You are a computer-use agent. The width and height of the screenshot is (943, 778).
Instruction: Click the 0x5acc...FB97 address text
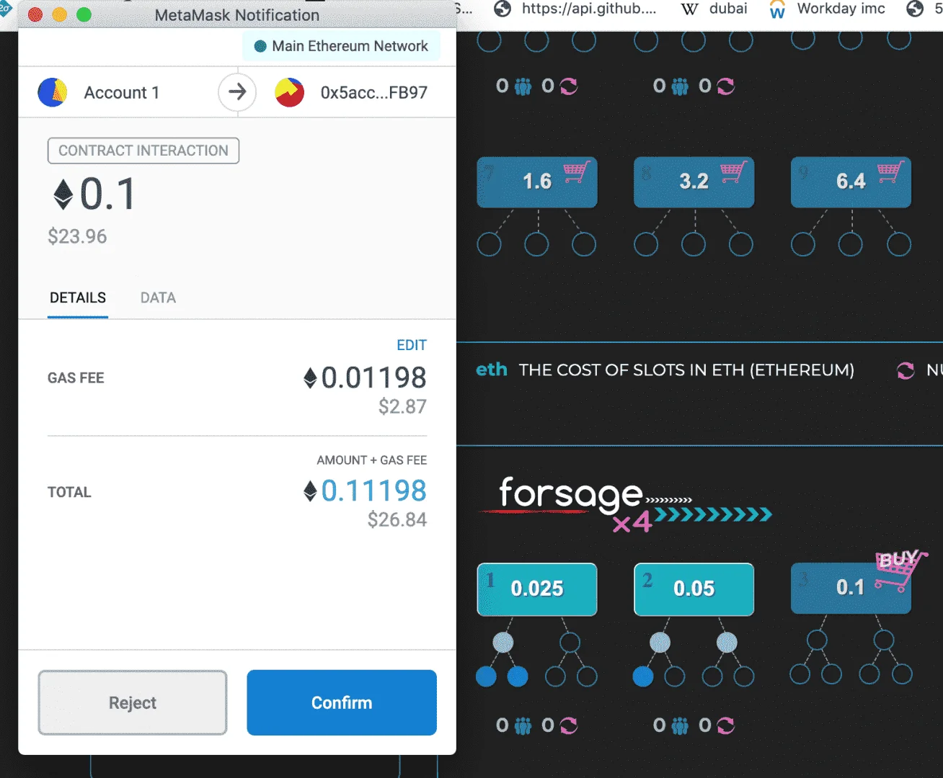click(374, 93)
